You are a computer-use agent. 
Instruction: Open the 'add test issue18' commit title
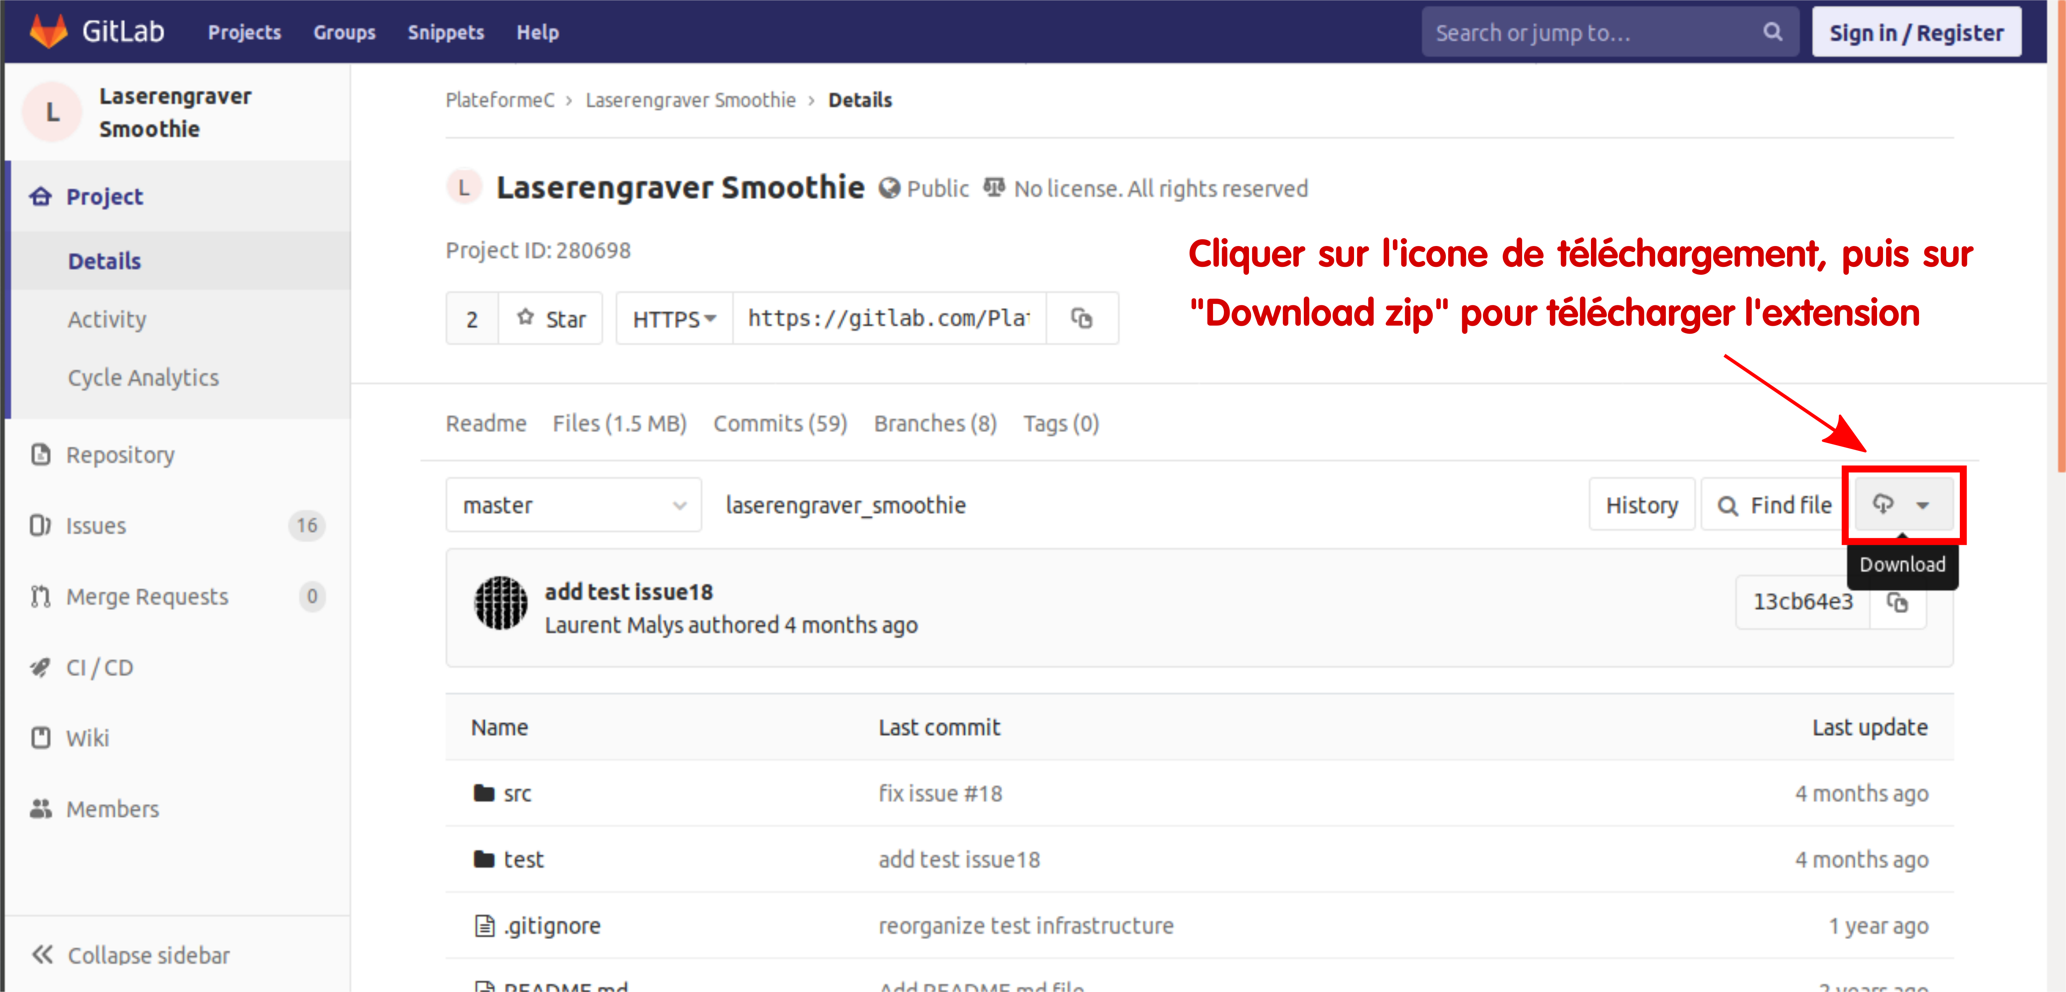click(x=629, y=592)
